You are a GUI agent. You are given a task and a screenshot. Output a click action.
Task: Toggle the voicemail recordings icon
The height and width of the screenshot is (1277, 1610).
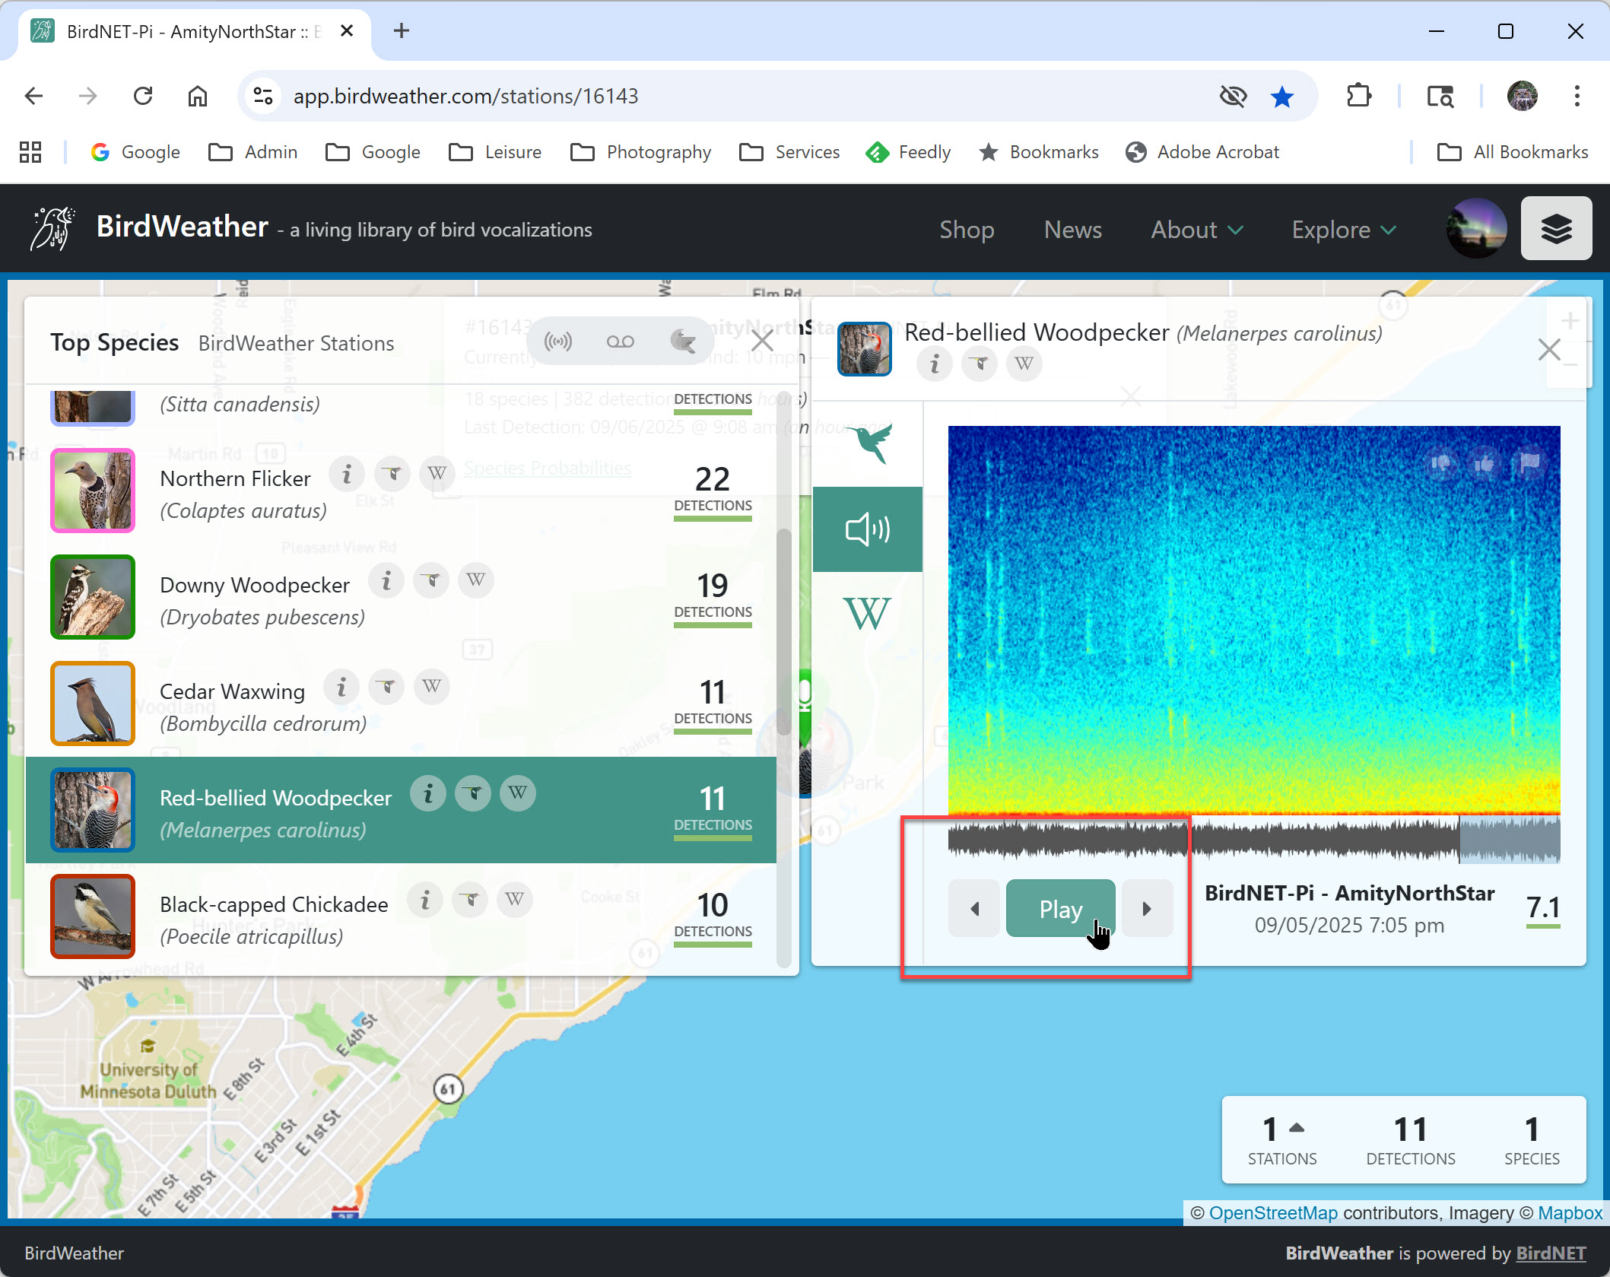pyautogui.click(x=620, y=341)
